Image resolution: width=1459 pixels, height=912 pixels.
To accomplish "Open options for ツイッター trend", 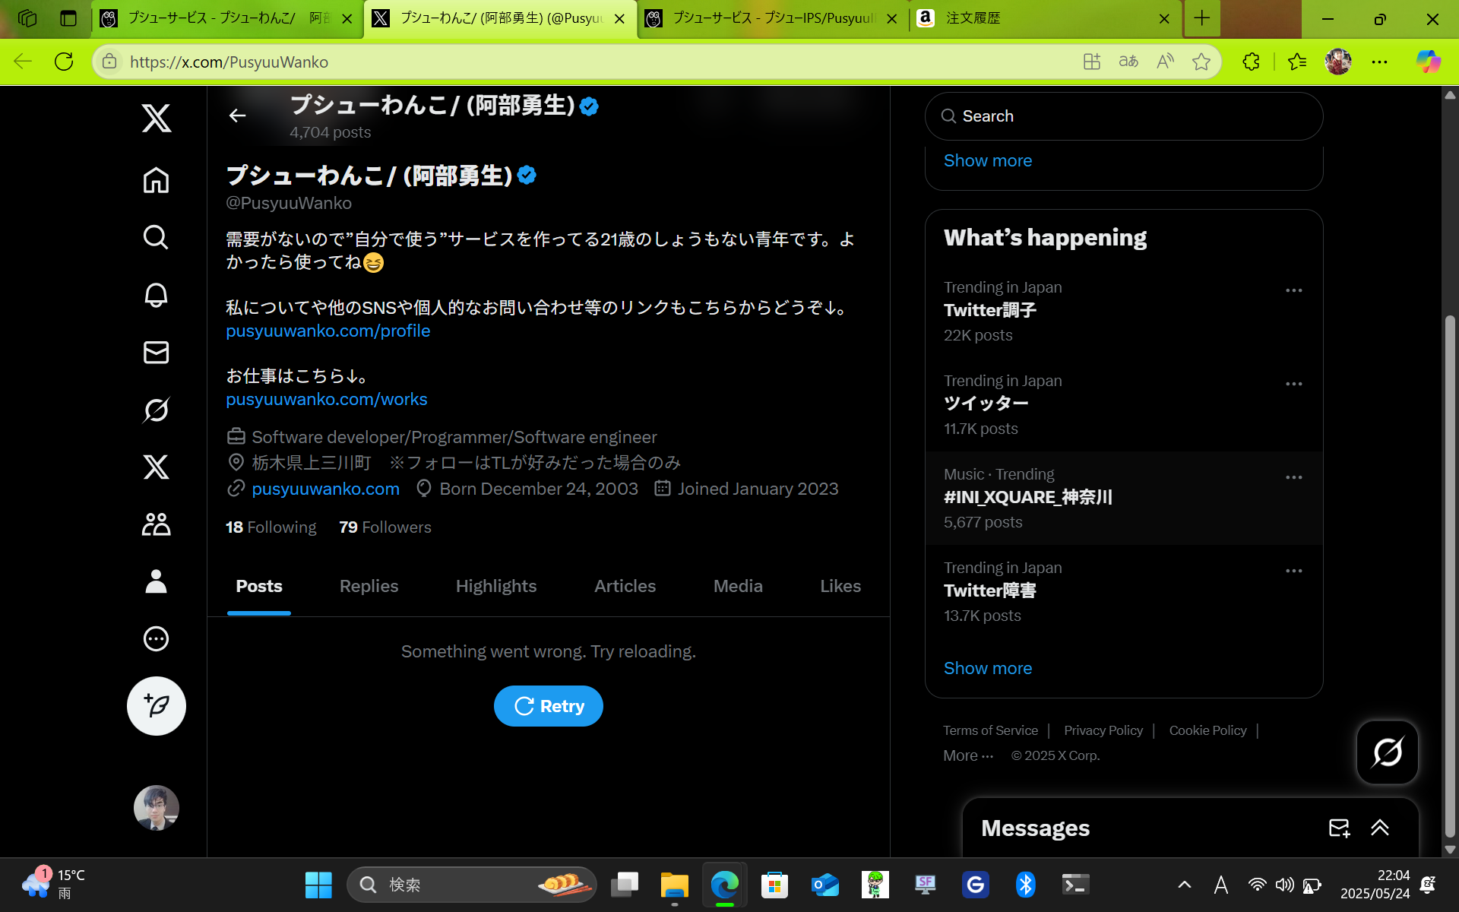I will 1294,384.
